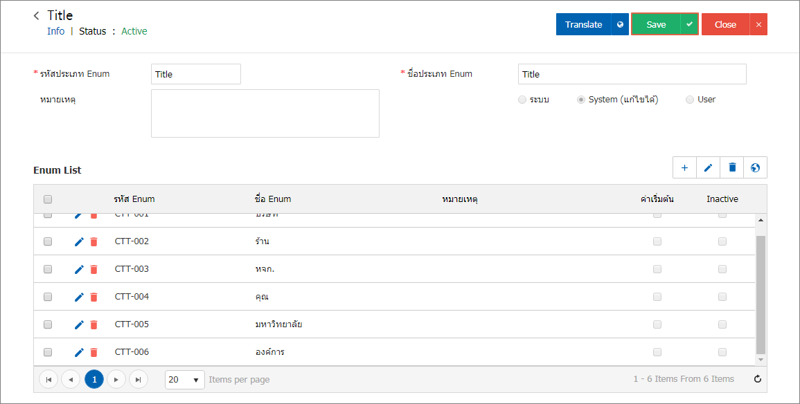Image resolution: width=800 pixels, height=404 pixels.
Task: Edit row CTT-005 with pencil icon
Action: click(79, 324)
